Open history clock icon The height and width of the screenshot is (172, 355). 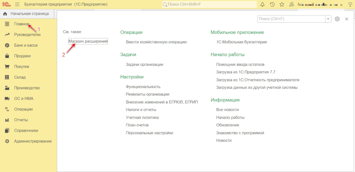tap(272, 4)
